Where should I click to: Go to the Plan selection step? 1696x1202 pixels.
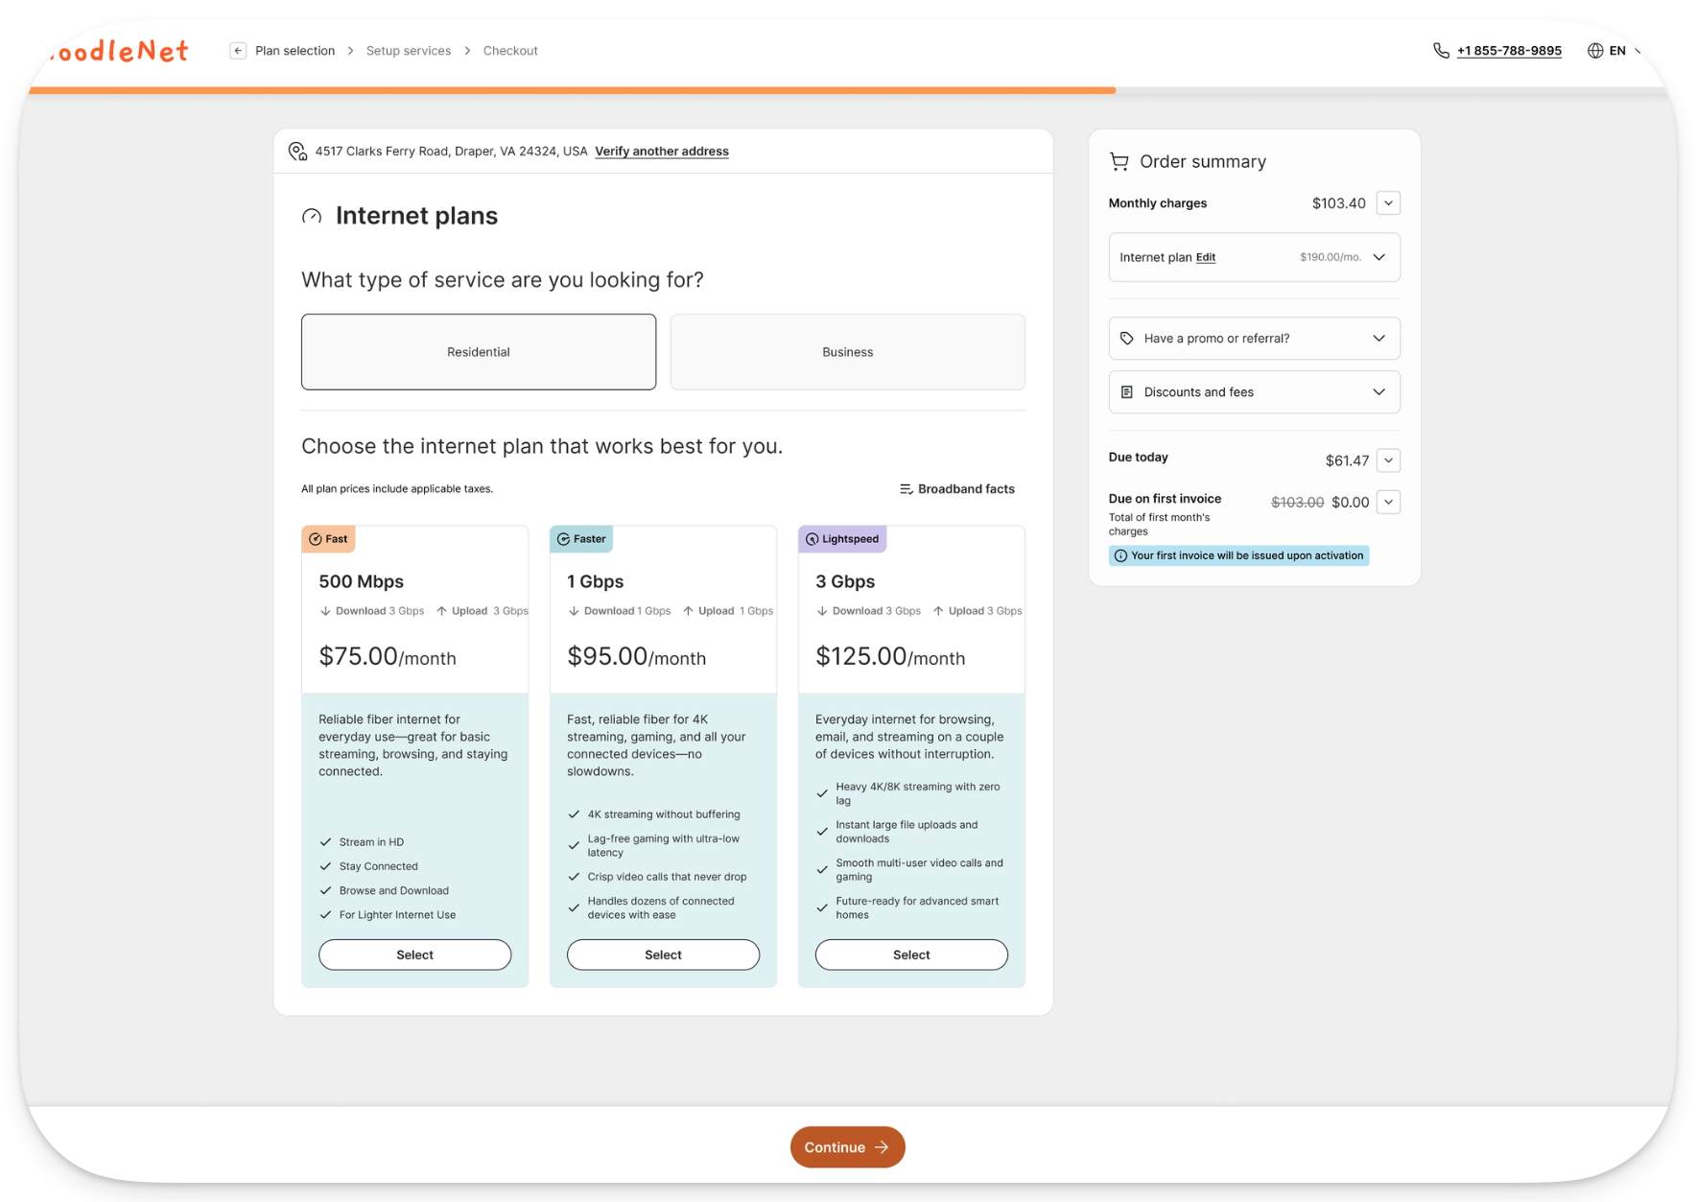[294, 51]
